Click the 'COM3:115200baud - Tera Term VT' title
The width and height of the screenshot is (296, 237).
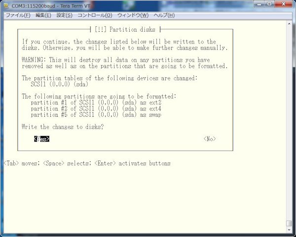pyautogui.click(x=51, y=6)
